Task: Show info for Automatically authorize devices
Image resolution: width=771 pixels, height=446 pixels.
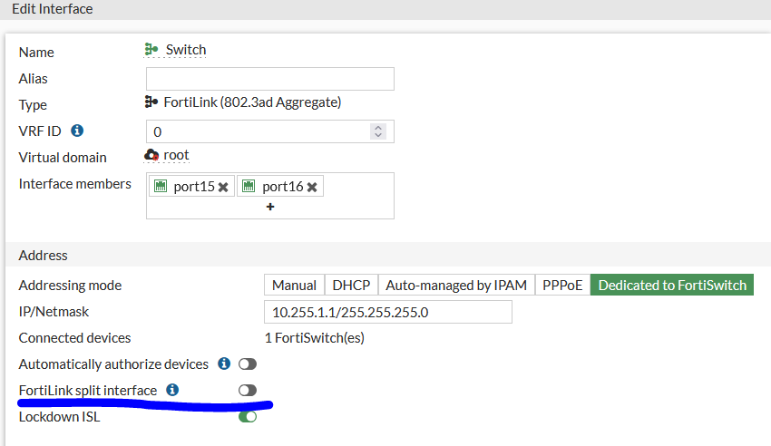Action: (224, 364)
